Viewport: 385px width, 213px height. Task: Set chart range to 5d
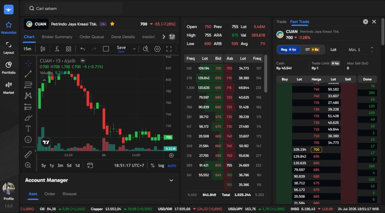pyautogui.click(x=69, y=165)
